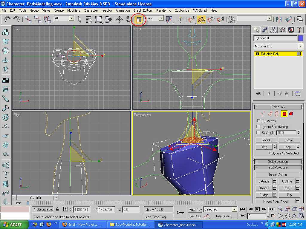Enable the Ignore Backfacing checkbox
This screenshot has height=229, width=306.
(258, 127)
